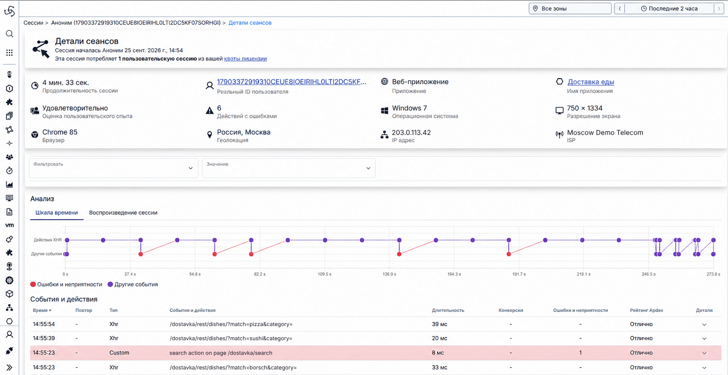
Task: Expand details for the borsch Xhr row
Action: [x=704, y=368]
